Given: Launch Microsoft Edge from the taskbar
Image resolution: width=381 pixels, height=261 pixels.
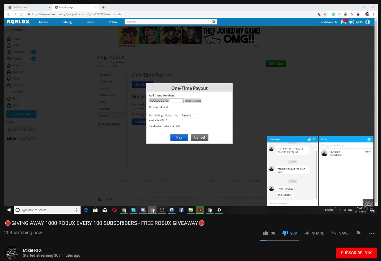Looking at the screenshot, I should coord(86,210).
